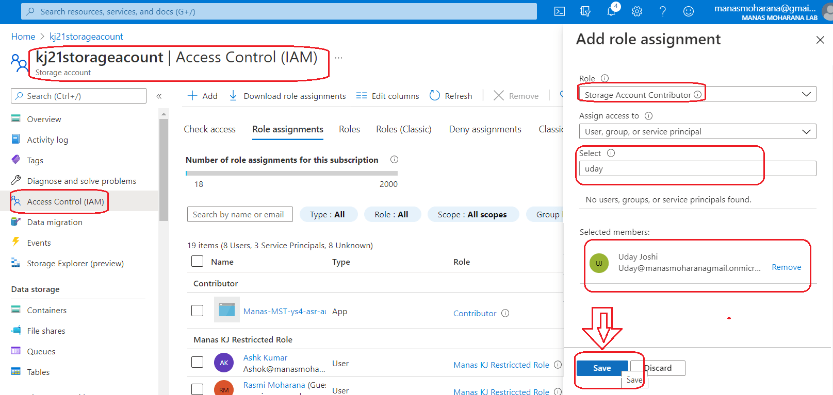Open the Role dropdown
This screenshot has height=395, width=833.
(697, 94)
